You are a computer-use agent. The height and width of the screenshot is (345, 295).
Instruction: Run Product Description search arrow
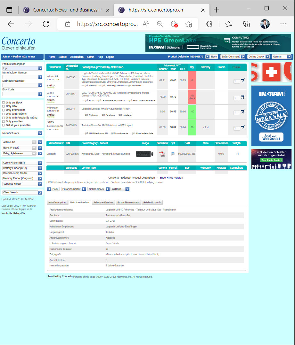click(40, 68)
